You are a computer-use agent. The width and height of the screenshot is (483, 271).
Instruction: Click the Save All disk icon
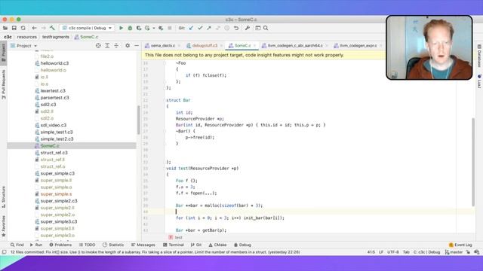tap(14, 28)
